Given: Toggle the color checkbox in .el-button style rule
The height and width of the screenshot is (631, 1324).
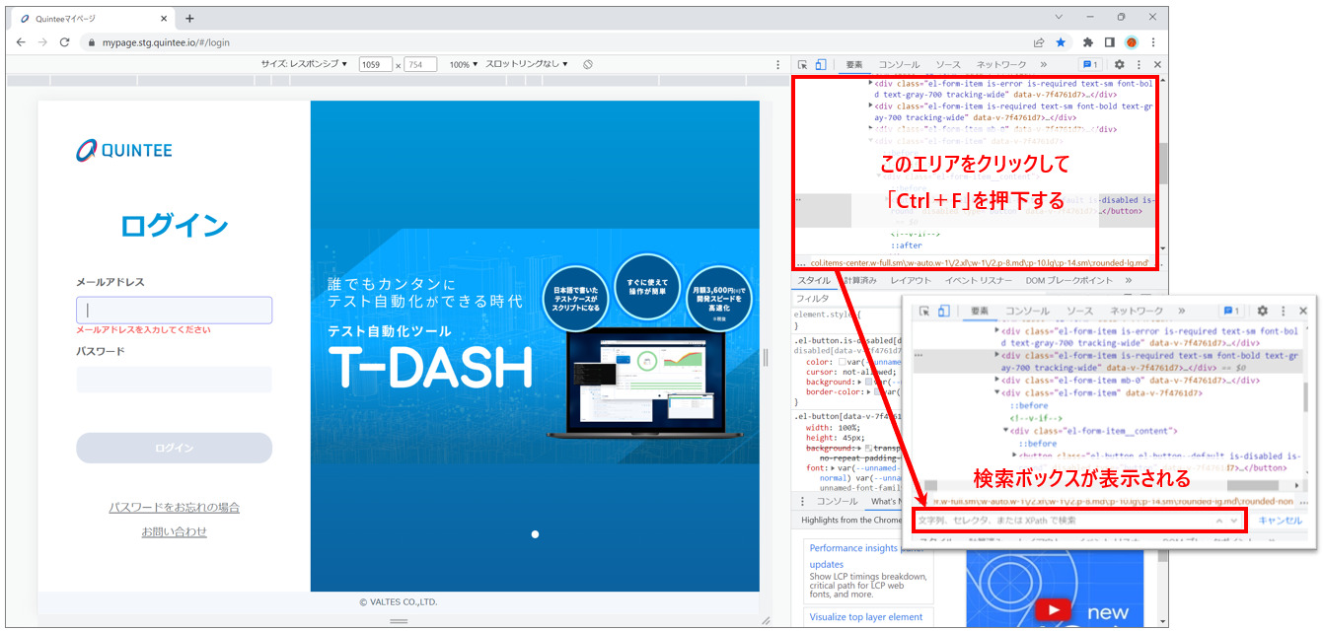Looking at the screenshot, I should 842,362.
